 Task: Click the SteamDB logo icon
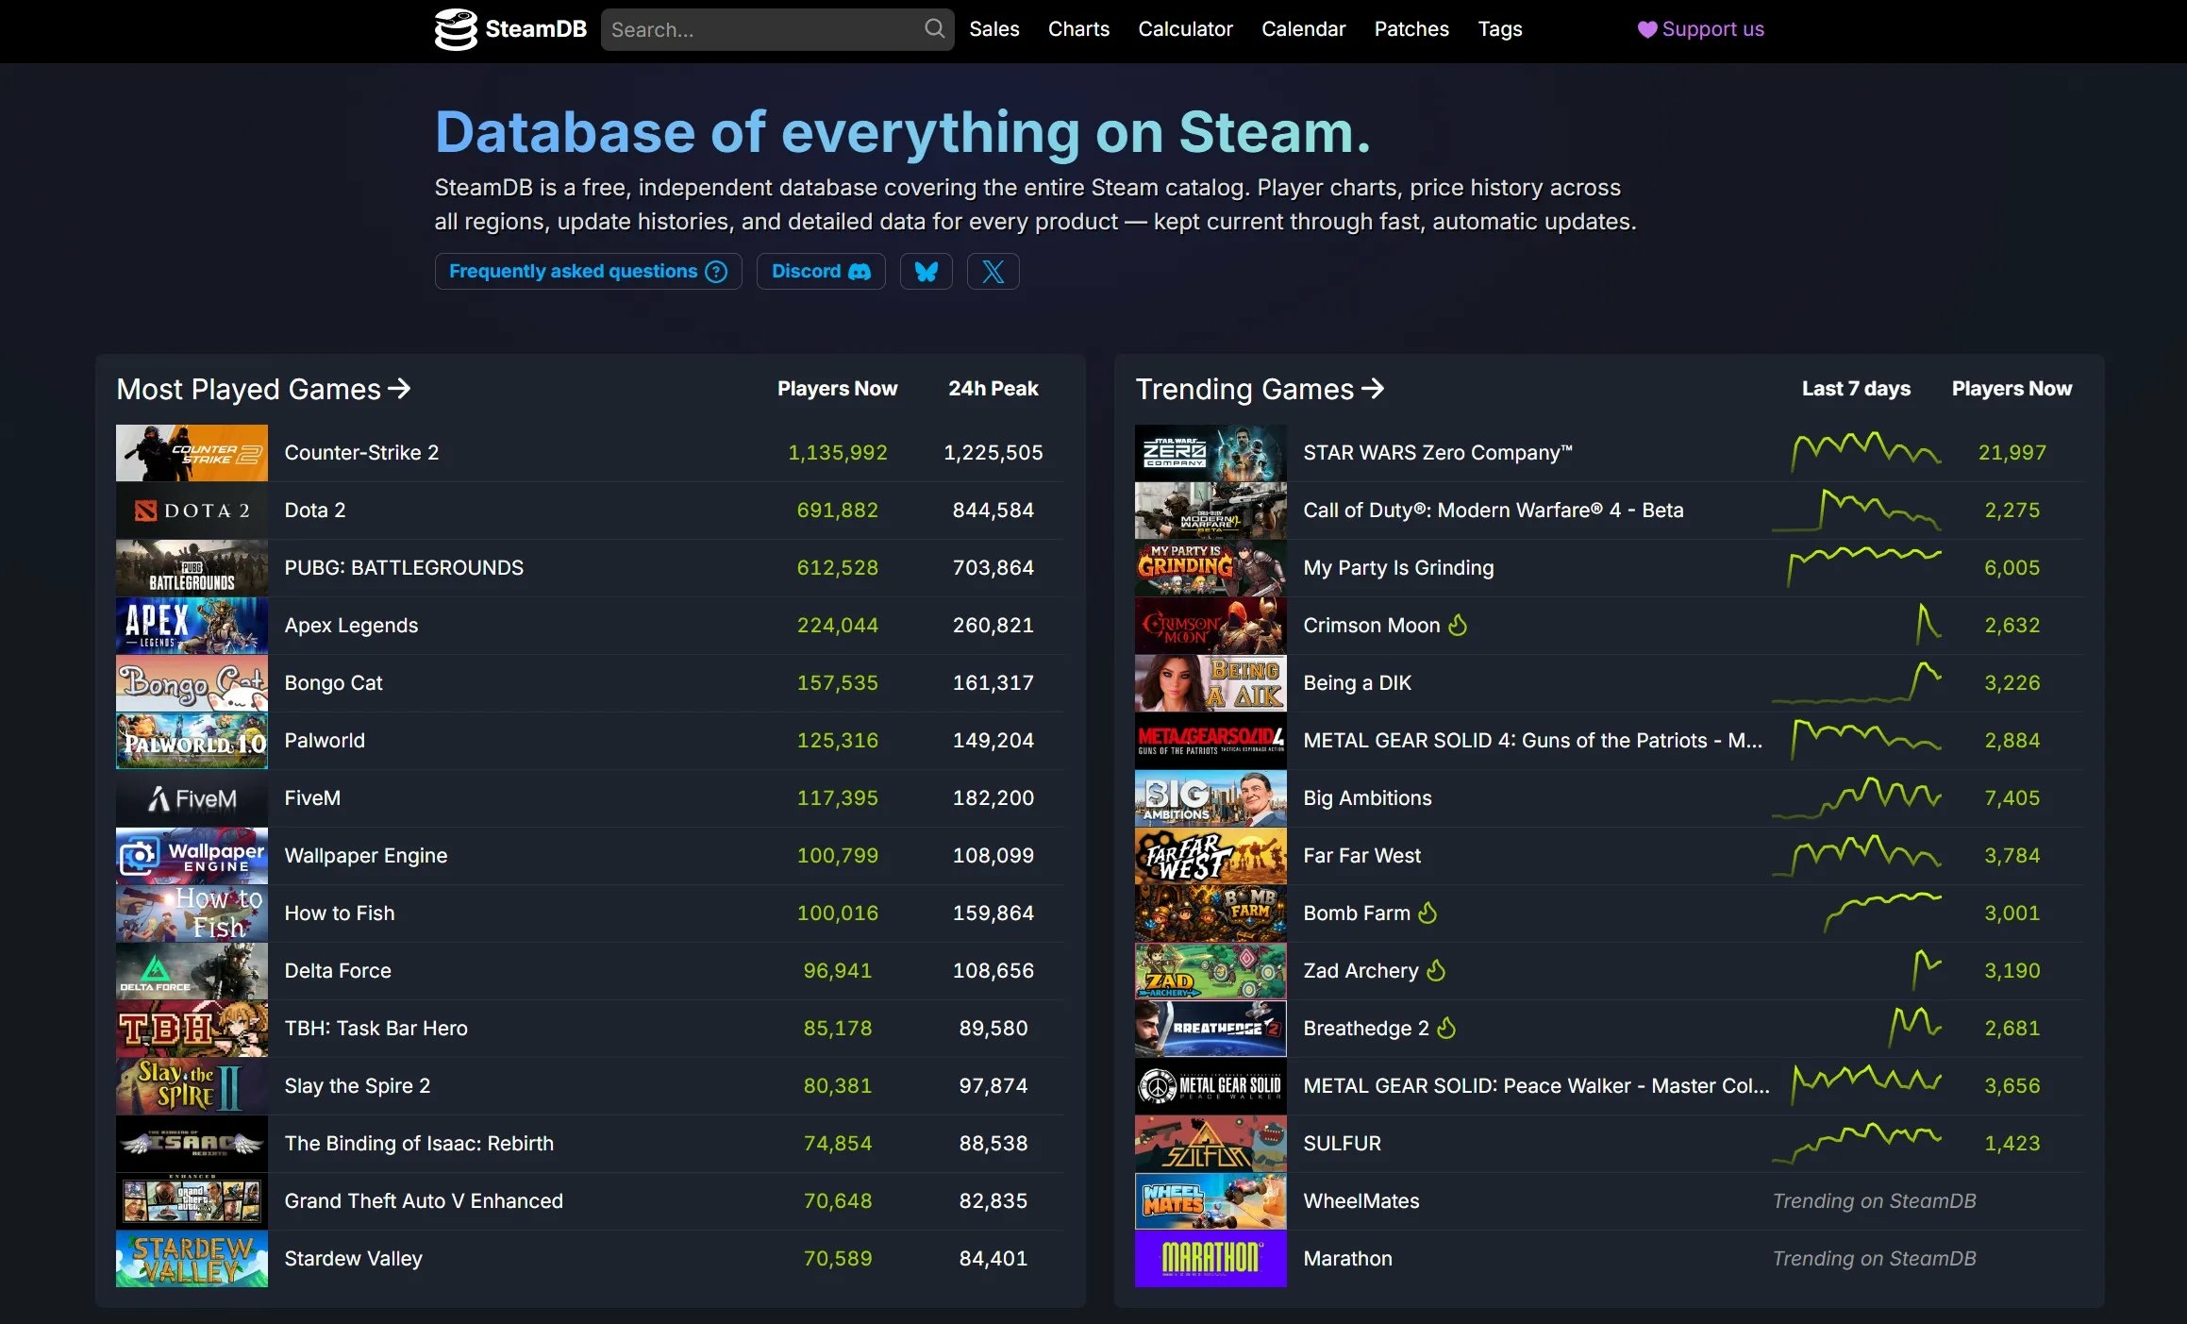[456, 29]
